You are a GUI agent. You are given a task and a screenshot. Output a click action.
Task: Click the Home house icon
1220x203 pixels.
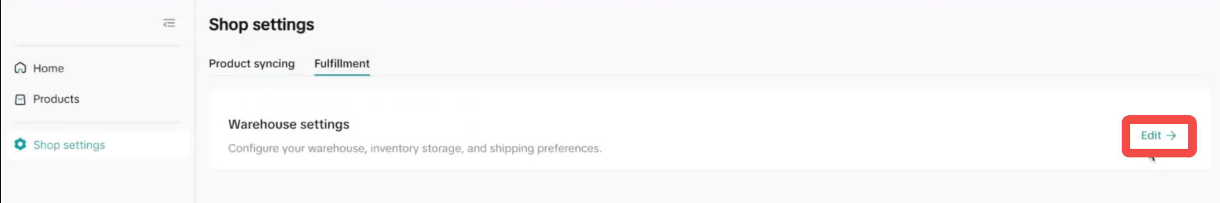click(x=20, y=68)
